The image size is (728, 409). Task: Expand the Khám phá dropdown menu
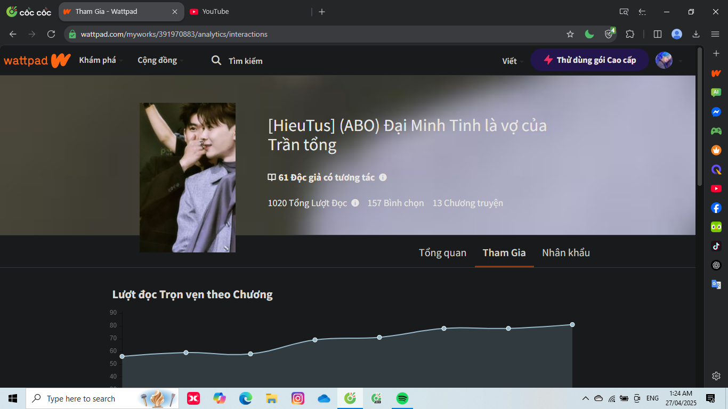101,60
